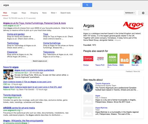Open the B&Q logo thumbnail
The image size is (148, 124).
click(125, 58)
